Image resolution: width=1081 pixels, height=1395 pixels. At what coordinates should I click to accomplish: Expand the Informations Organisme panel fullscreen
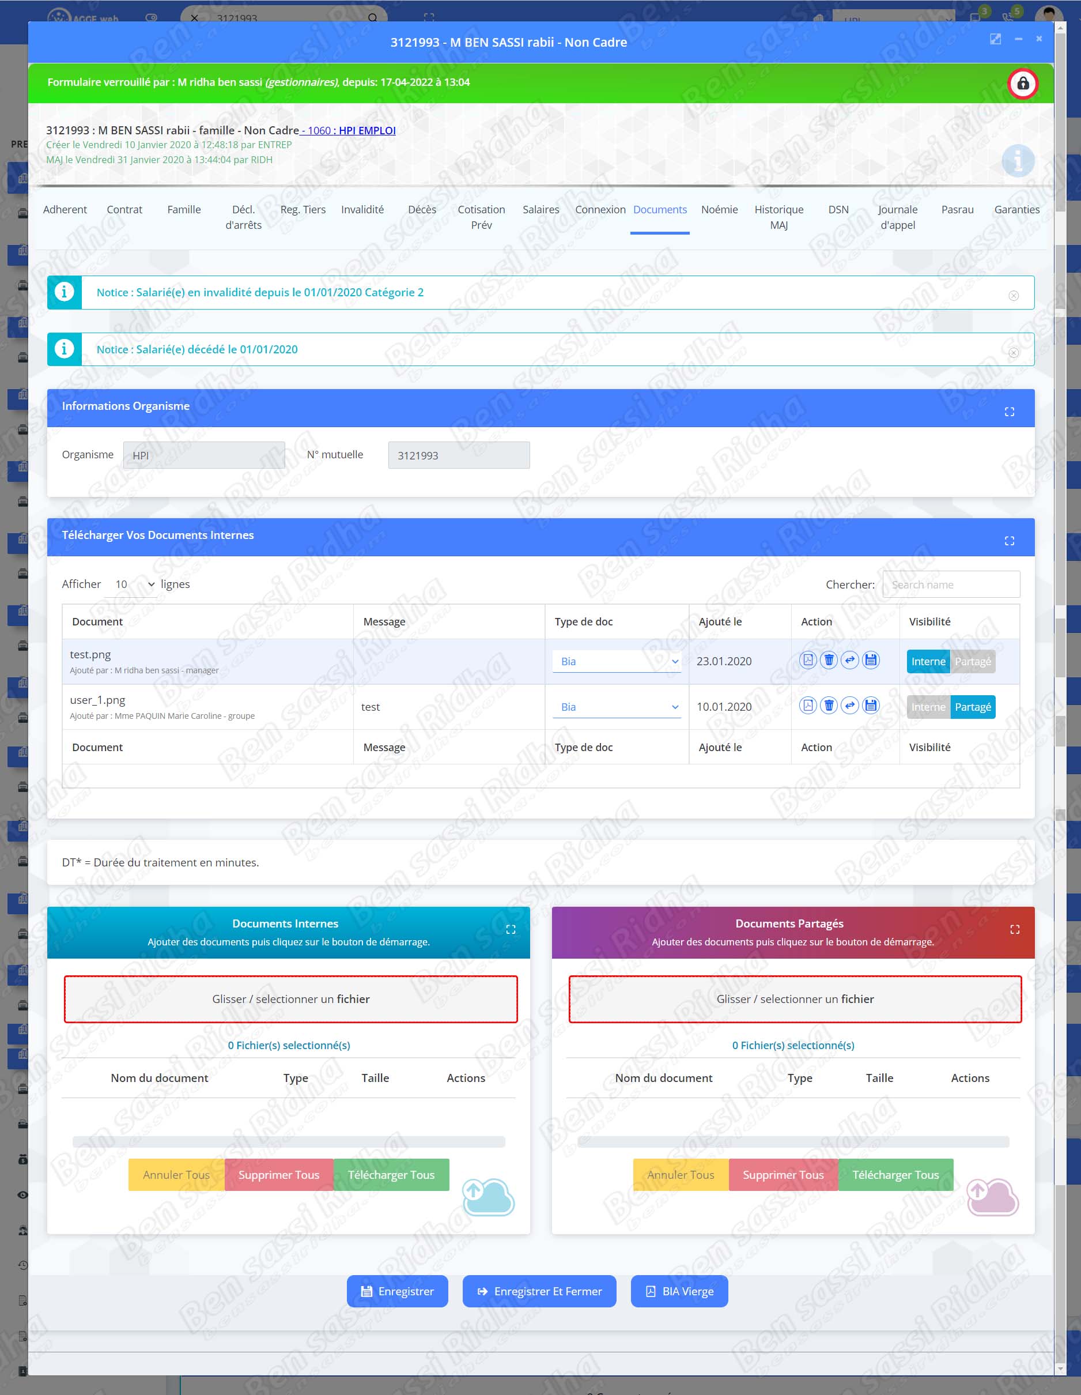[1009, 412]
